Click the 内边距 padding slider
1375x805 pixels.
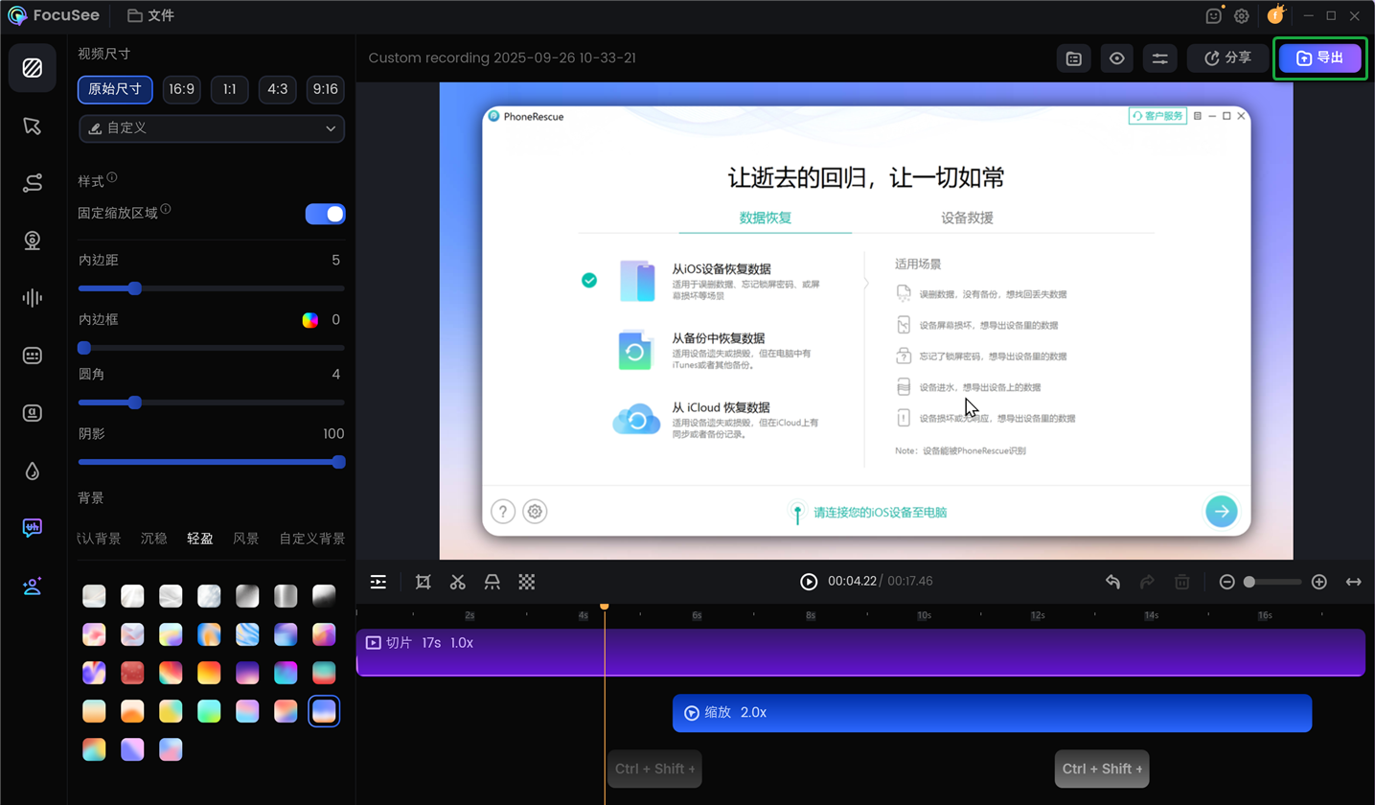click(x=212, y=288)
